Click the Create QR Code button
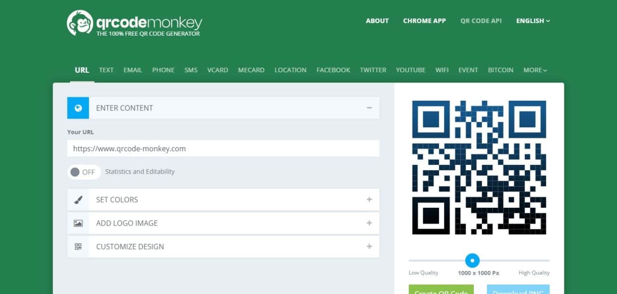 [441, 289]
